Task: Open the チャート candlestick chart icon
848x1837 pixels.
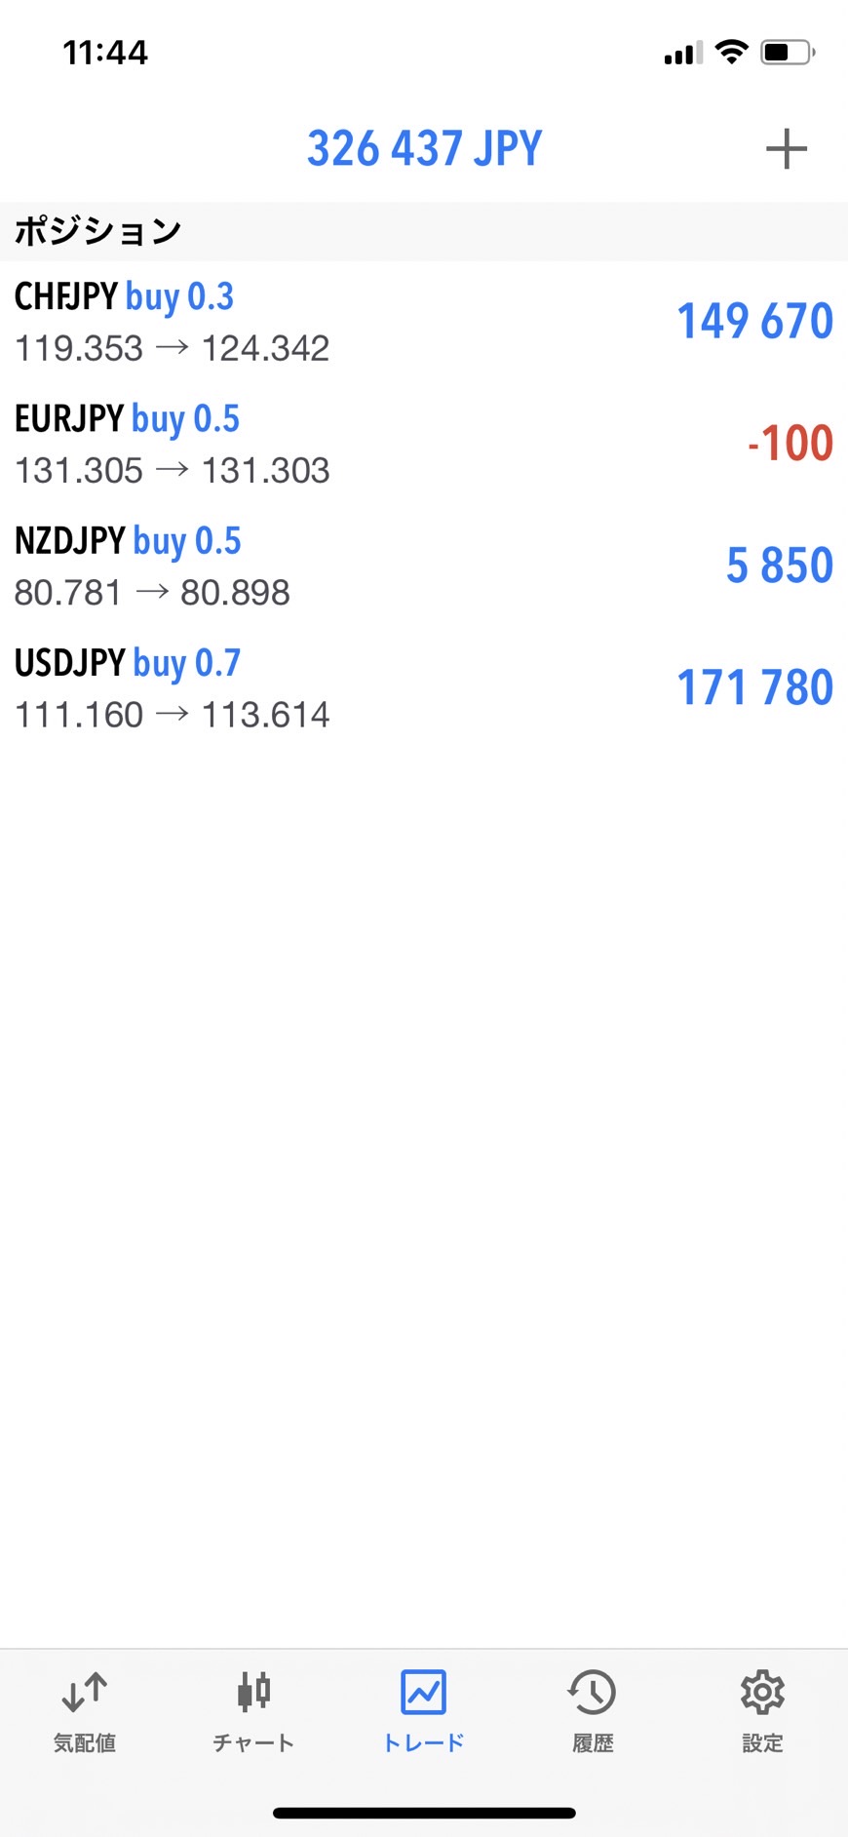Action: click(253, 1692)
